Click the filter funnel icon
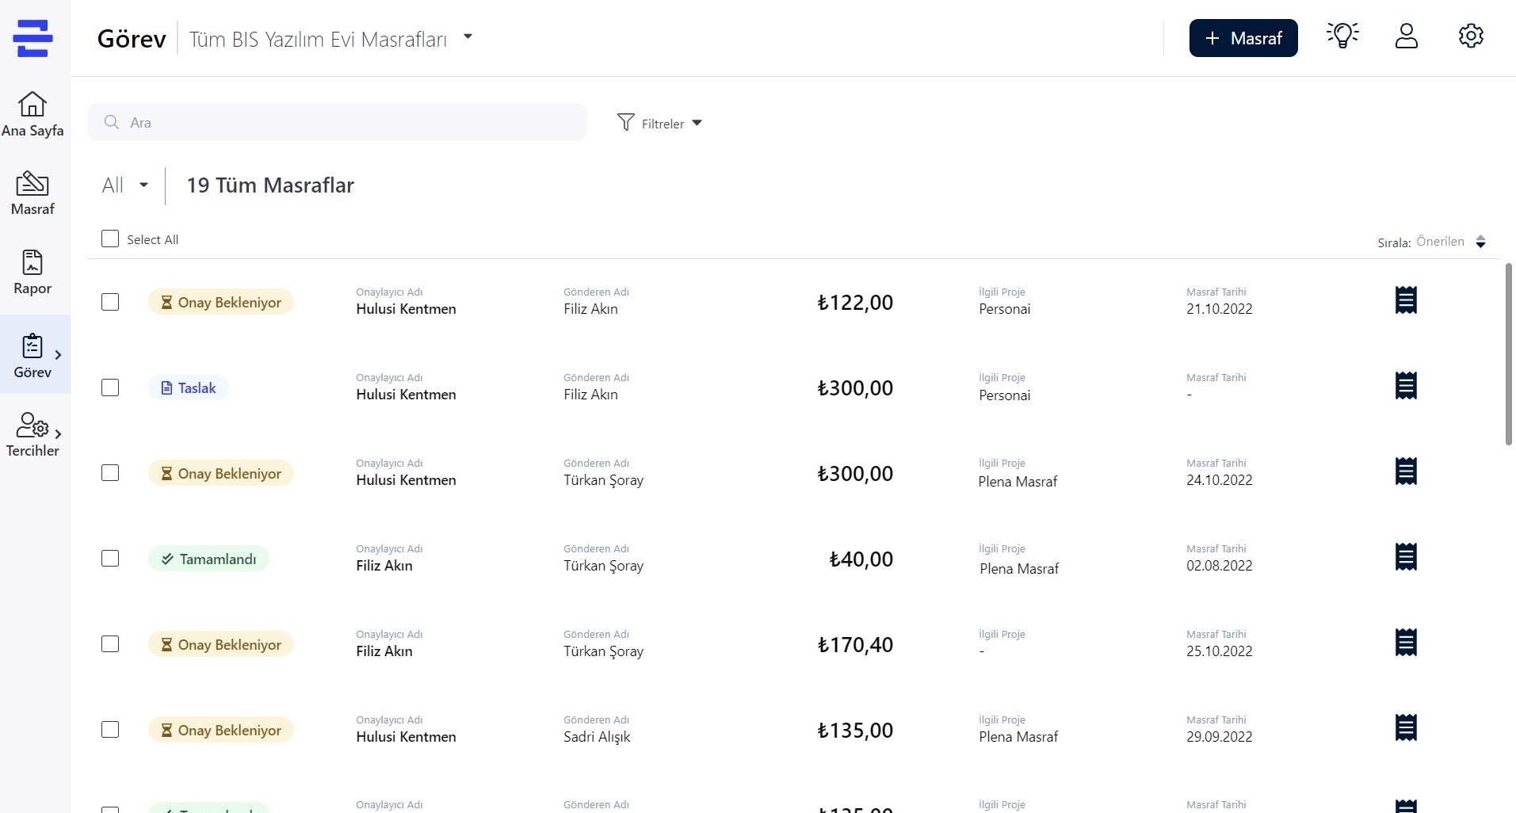 [x=626, y=122]
